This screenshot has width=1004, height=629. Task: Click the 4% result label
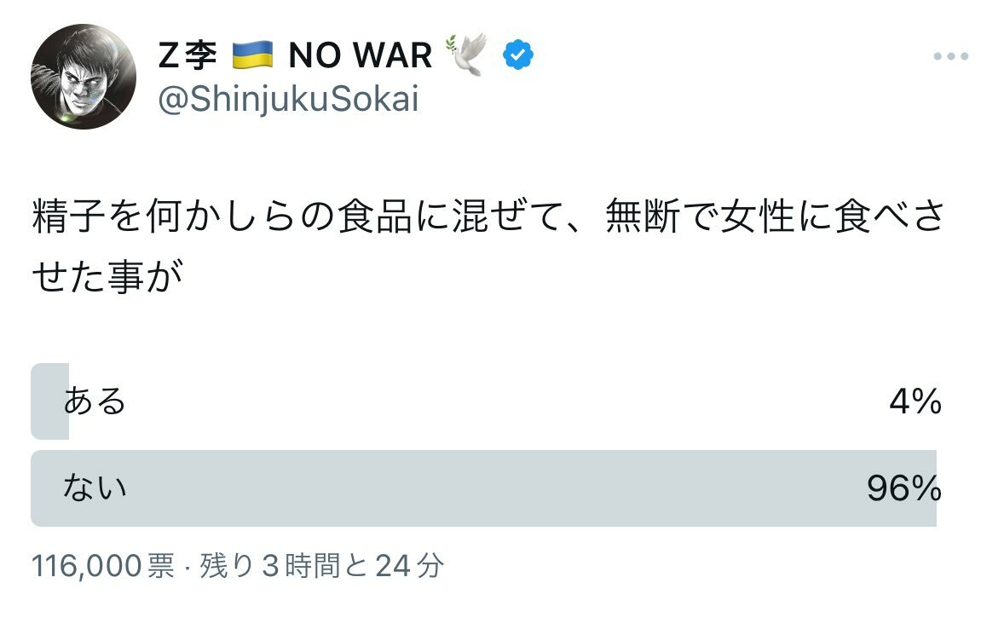click(915, 401)
